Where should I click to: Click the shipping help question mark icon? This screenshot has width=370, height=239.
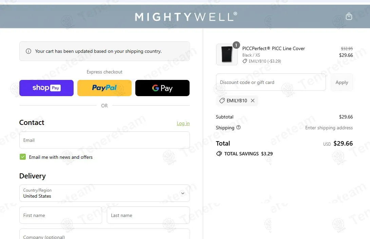pyautogui.click(x=238, y=127)
